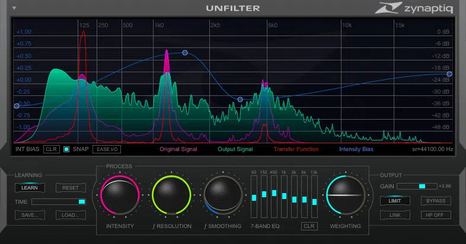Click the WEIGHTING knob
Viewport: 466px width, 244px height.
pos(345,195)
